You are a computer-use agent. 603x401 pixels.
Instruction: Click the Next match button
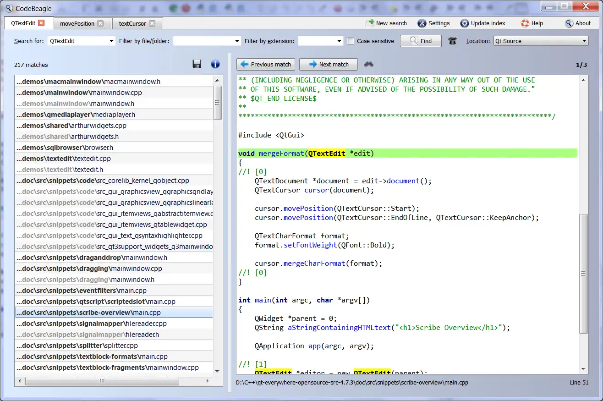(329, 64)
